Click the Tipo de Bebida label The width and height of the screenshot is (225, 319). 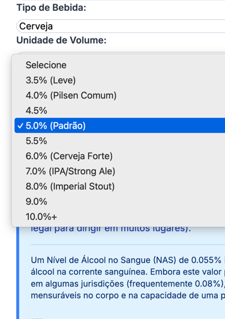tap(51, 8)
